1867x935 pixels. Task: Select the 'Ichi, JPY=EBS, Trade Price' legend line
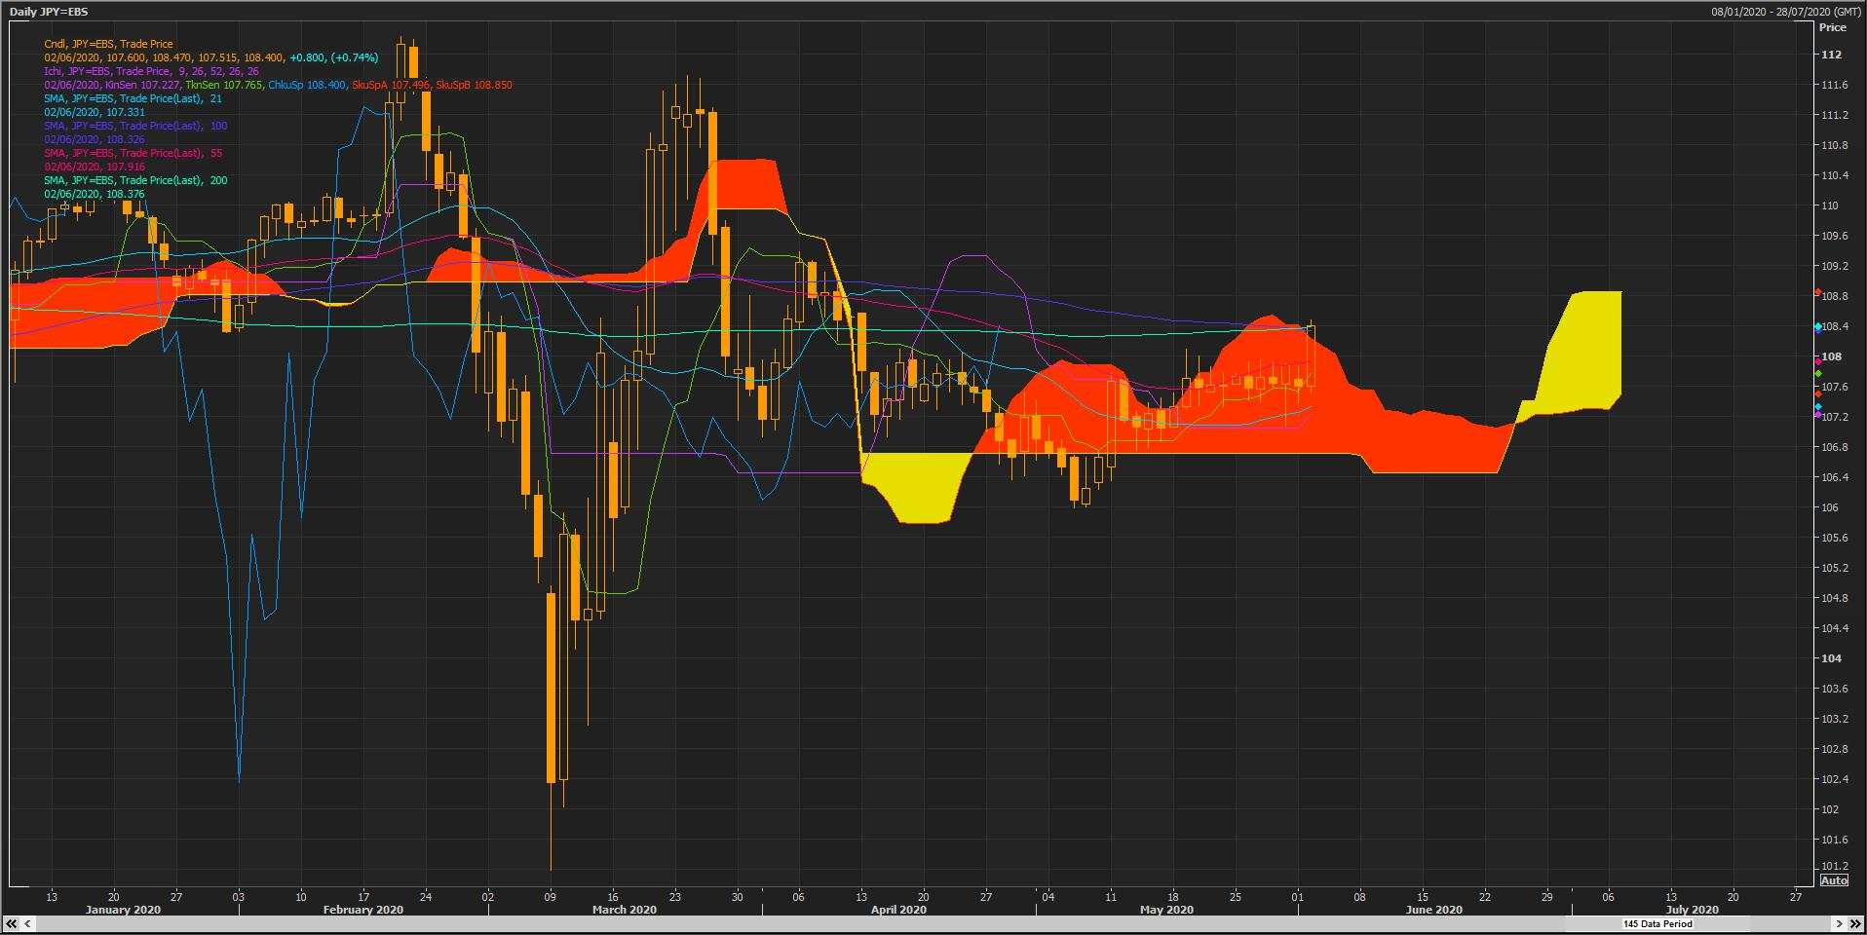(x=151, y=71)
